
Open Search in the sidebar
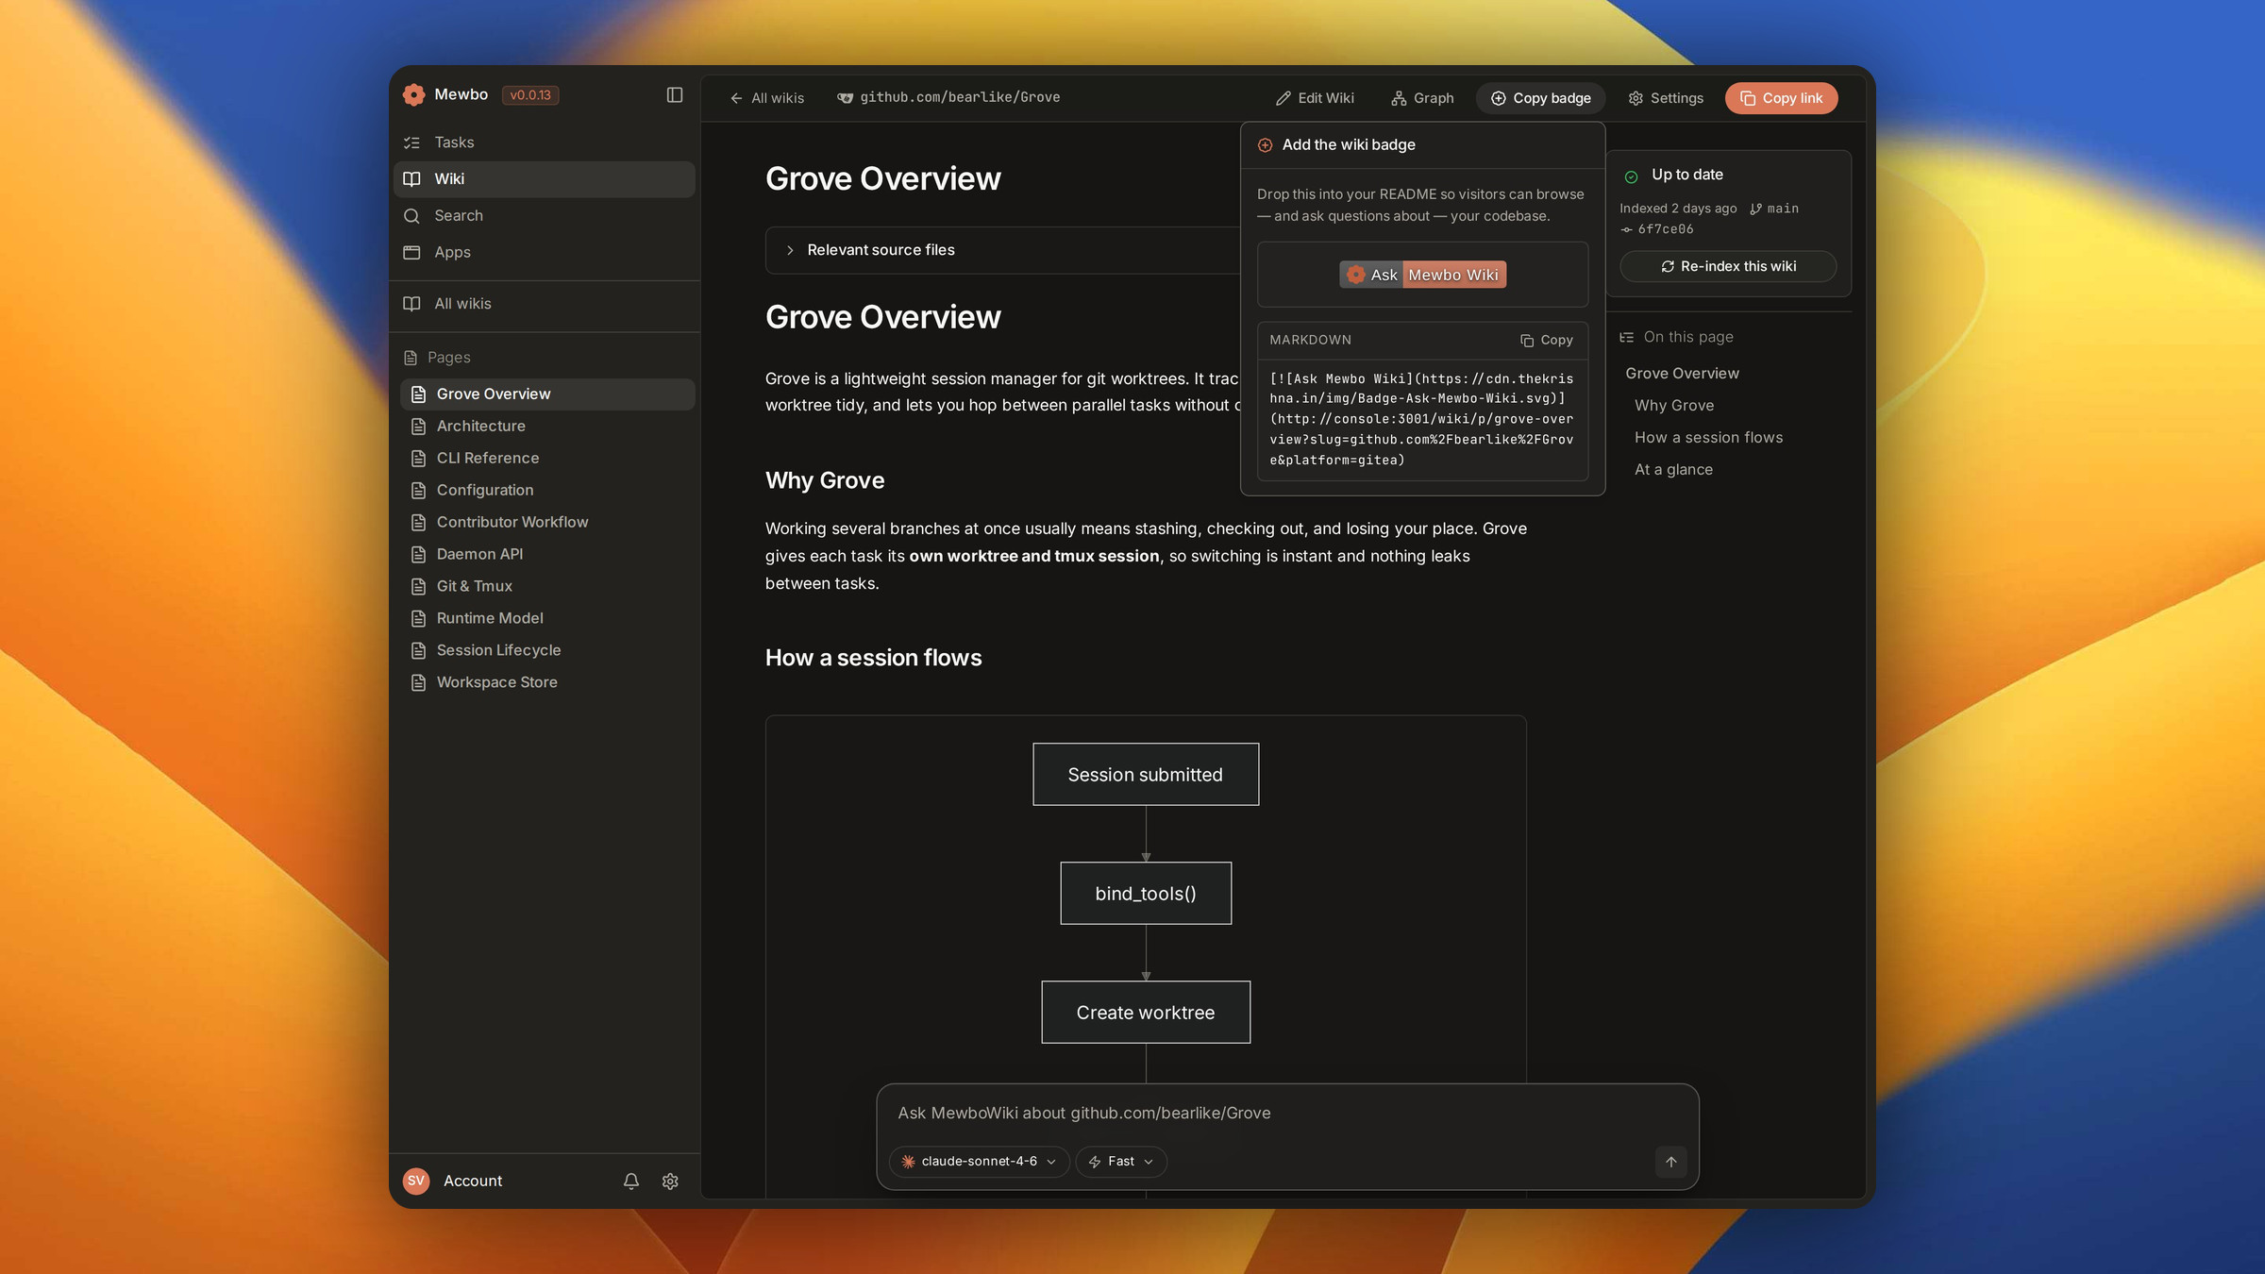click(544, 216)
